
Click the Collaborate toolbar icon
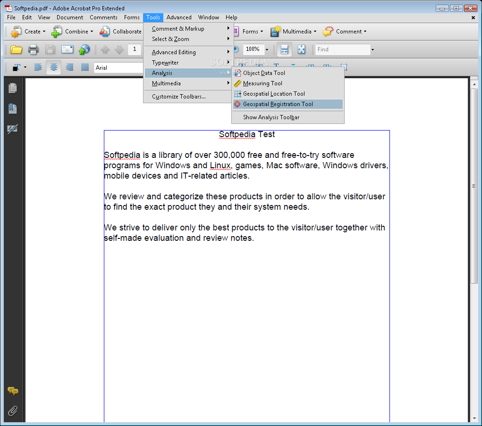pyautogui.click(x=105, y=32)
